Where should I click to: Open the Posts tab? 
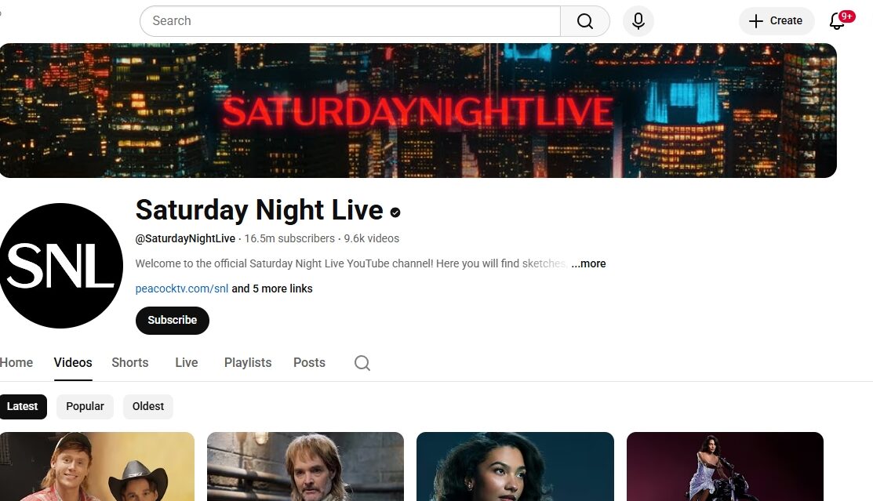309,362
